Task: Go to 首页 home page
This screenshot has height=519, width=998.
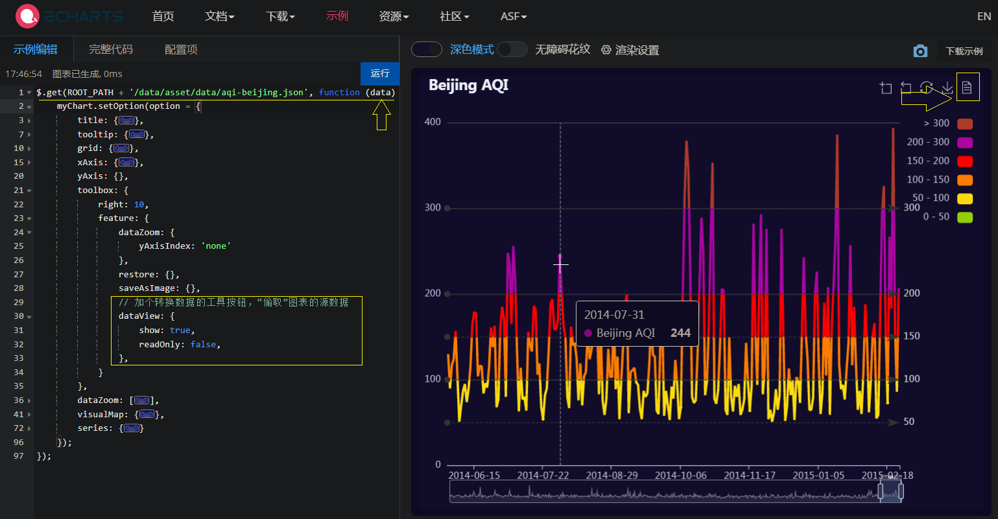Action: [163, 16]
